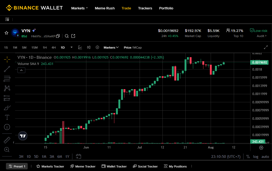This screenshot has height=171, width=272.
Task: Click the TradingView logo button
Action: tap(23, 136)
